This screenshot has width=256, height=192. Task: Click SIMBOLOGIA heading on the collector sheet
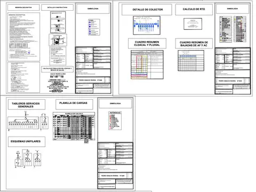(233, 9)
